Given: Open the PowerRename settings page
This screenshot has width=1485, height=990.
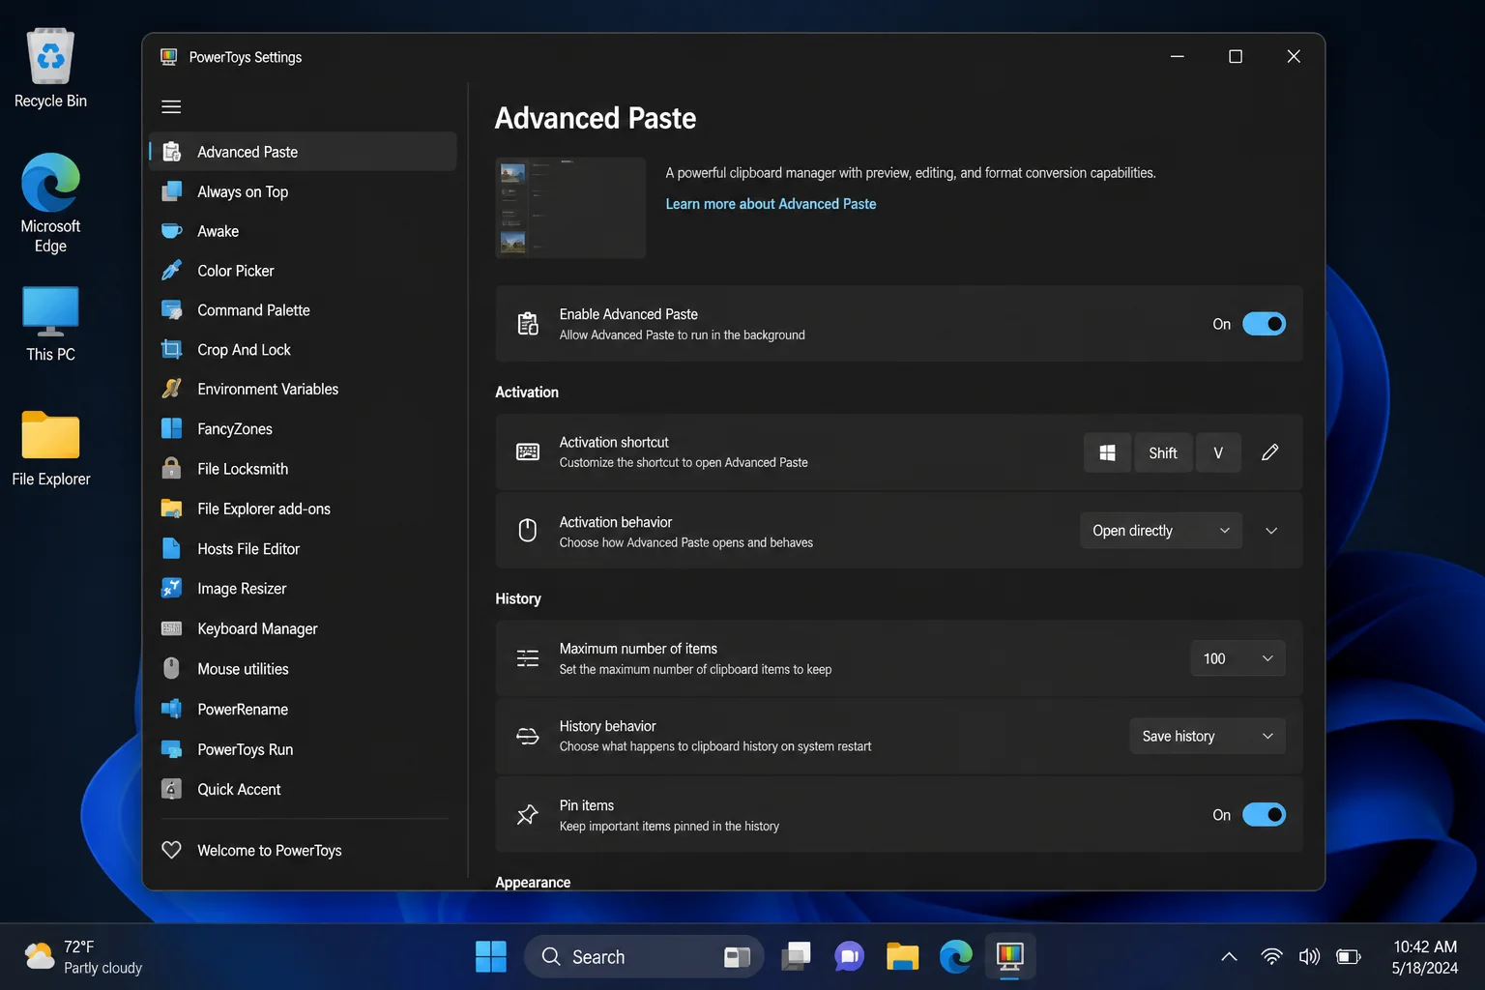Looking at the screenshot, I should [x=303, y=709].
